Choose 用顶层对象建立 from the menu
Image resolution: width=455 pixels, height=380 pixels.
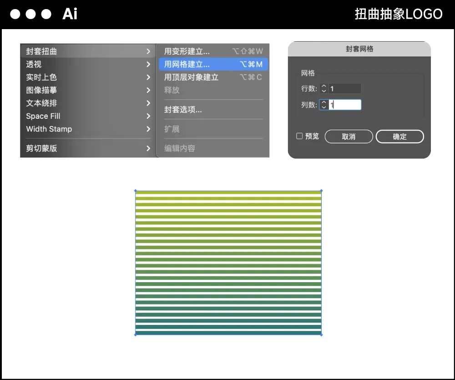(191, 77)
